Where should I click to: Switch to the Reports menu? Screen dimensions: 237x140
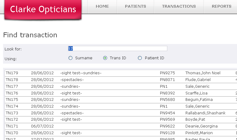click(221, 6)
